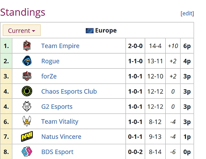Click the Team Vitality logo icon

click(27, 122)
